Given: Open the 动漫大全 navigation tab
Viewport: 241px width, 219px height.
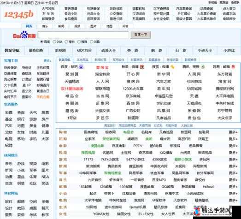Looking at the screenshot, I should click(x=108, y=50).
